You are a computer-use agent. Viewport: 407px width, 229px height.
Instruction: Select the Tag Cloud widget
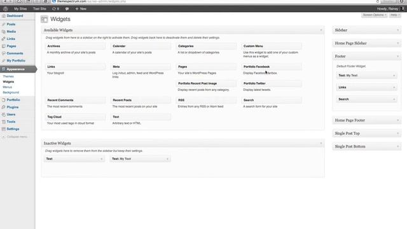click(75, 117)
